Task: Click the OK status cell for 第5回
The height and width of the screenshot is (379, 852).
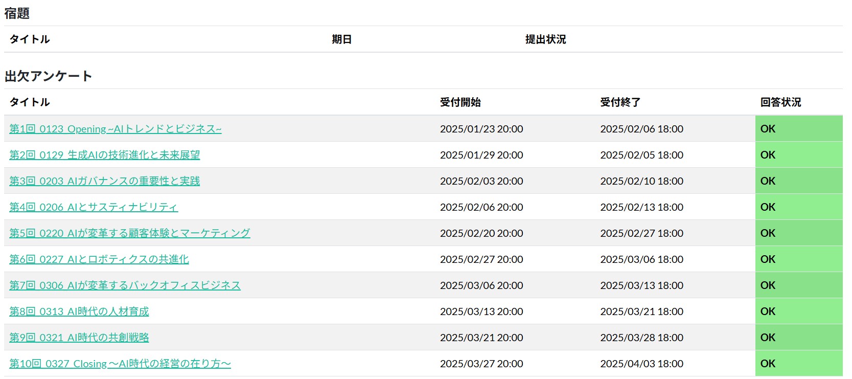Action: click(768, 233)
